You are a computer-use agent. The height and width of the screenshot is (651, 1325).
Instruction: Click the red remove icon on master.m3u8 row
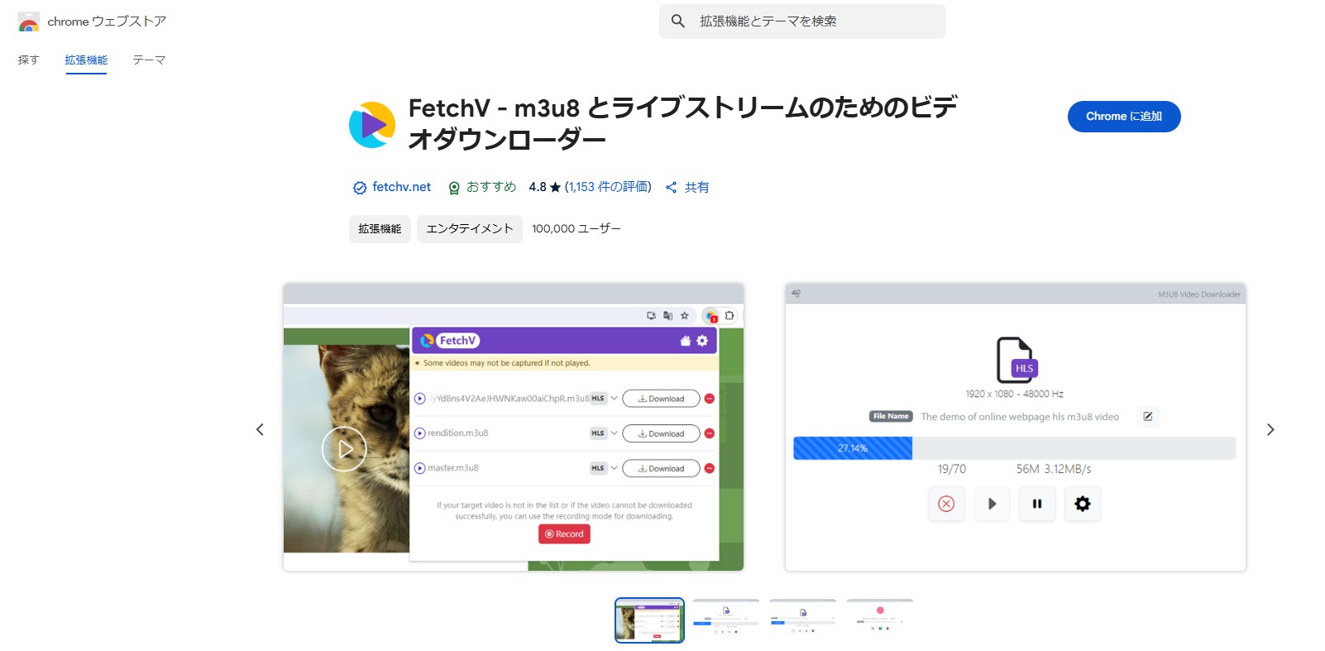pyautogui.click(x=710, y=468)
